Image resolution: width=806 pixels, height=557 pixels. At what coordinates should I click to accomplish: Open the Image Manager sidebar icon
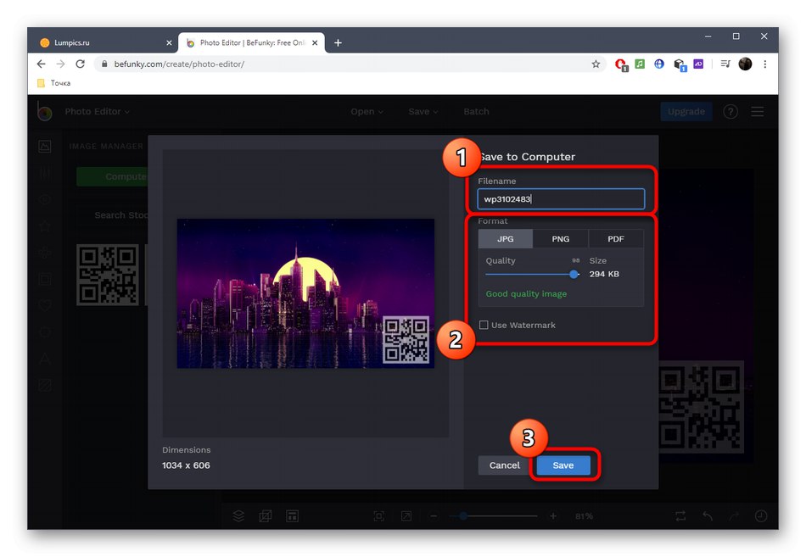pos(45,147)
